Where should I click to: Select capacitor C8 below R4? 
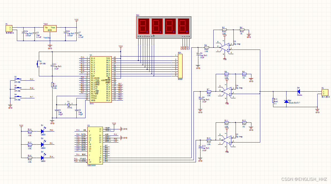click(198, 55)
